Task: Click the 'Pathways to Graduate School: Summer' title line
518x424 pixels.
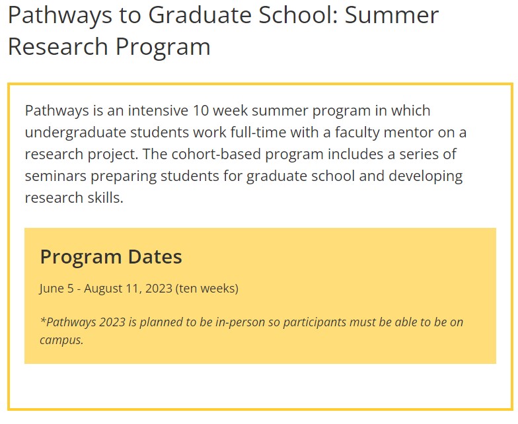Action: (223, 16)
